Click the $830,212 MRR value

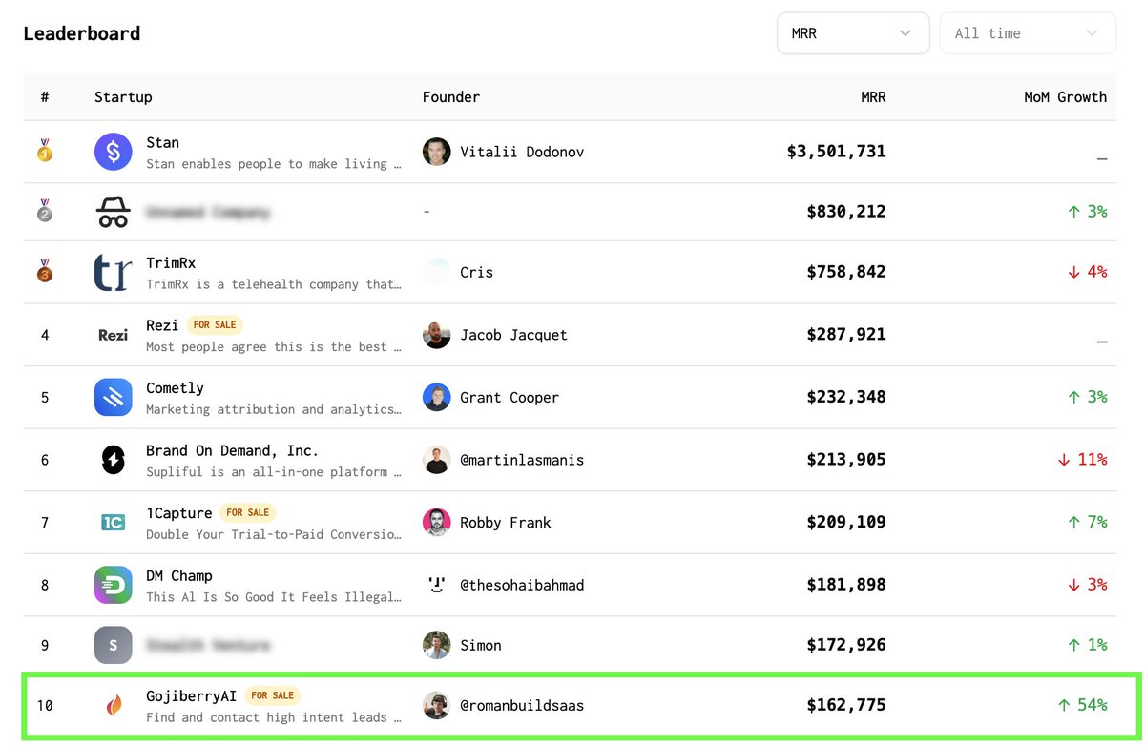pyautogui.click(x=846, y=212)
